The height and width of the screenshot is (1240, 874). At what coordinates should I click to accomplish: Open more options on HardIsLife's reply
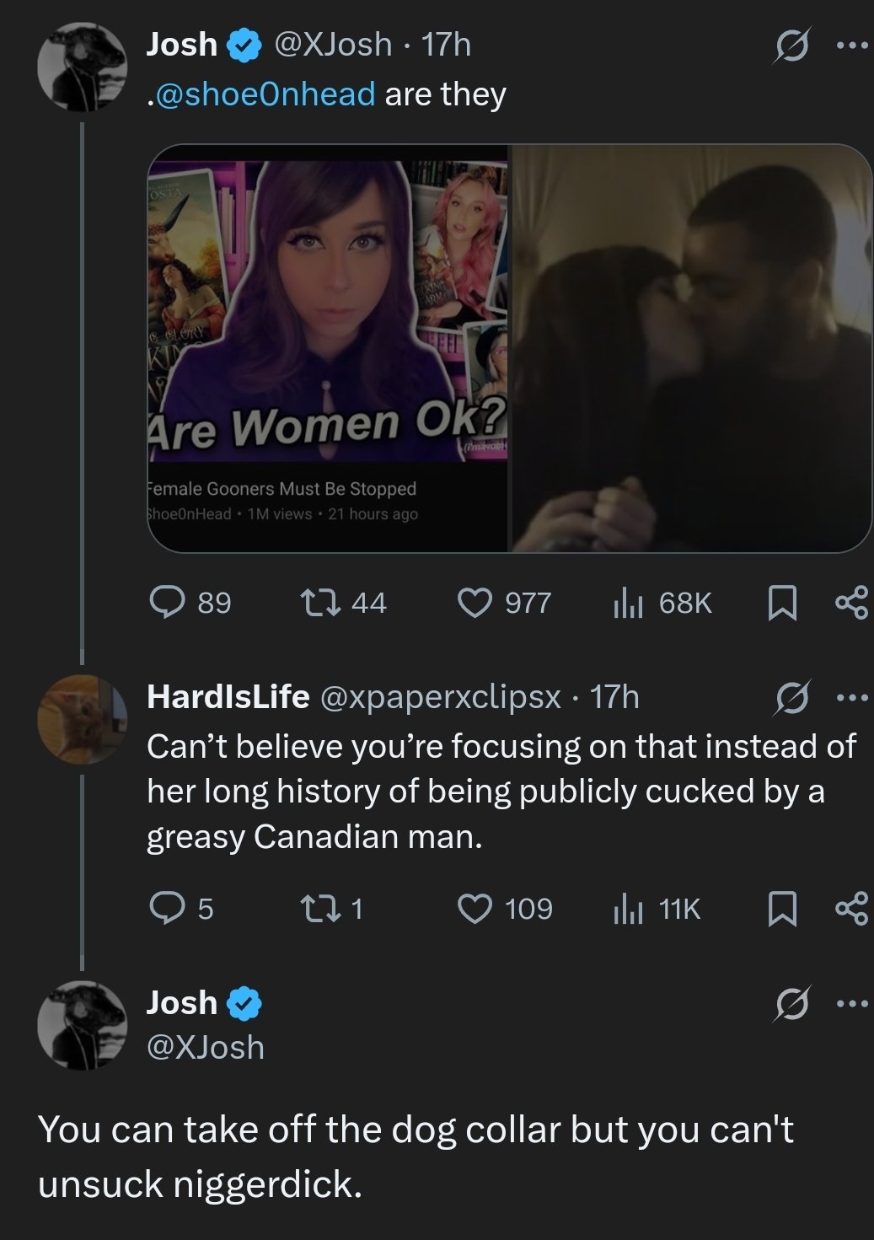click(852, 698)
